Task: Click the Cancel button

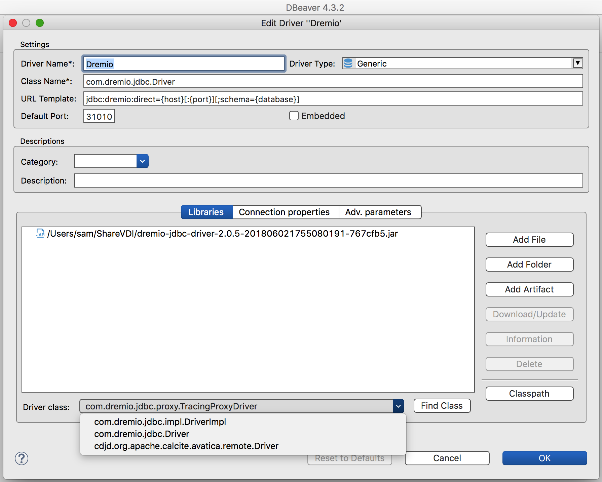Action: click(x=447, y=458)
